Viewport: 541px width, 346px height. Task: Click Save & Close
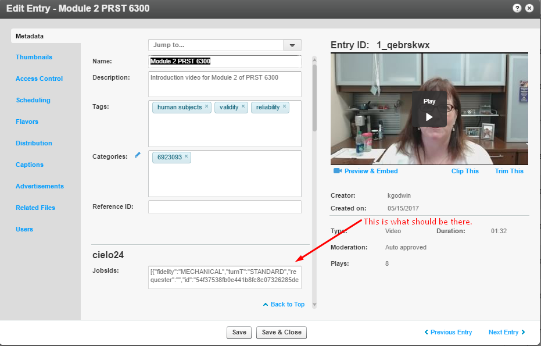(281, 332)
